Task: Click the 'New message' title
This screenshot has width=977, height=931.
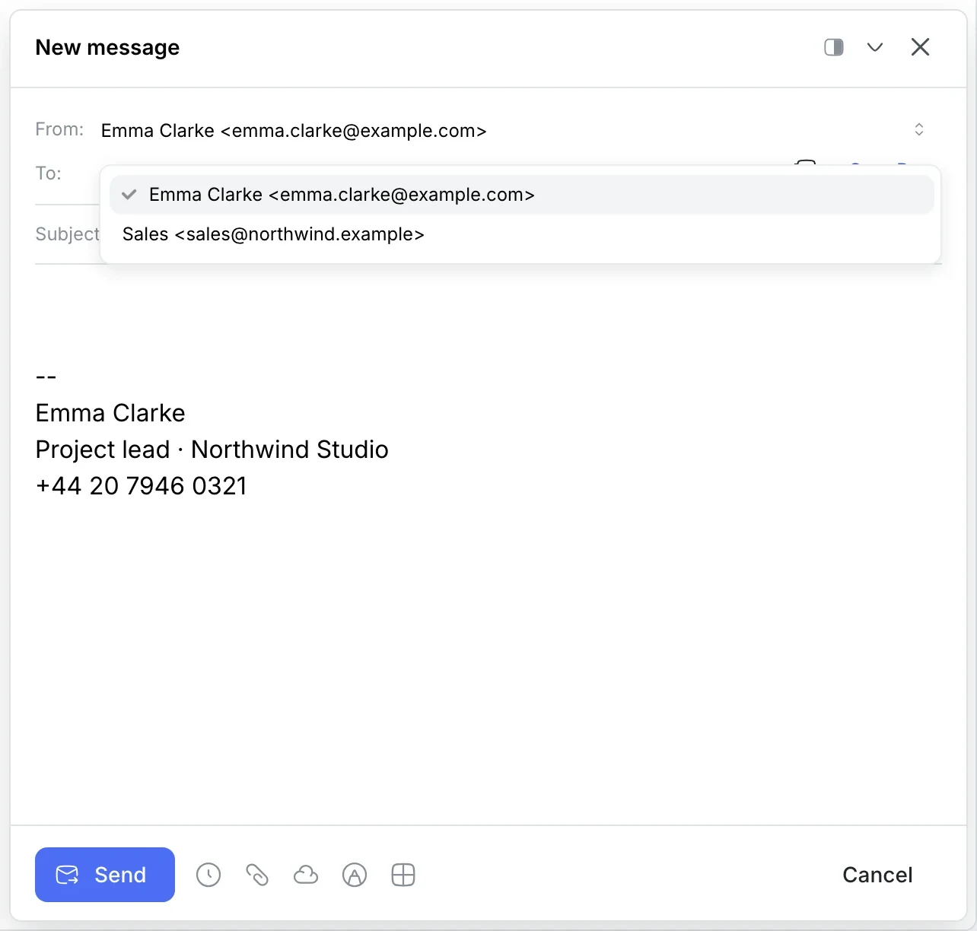Action: [x=107, y=47]
